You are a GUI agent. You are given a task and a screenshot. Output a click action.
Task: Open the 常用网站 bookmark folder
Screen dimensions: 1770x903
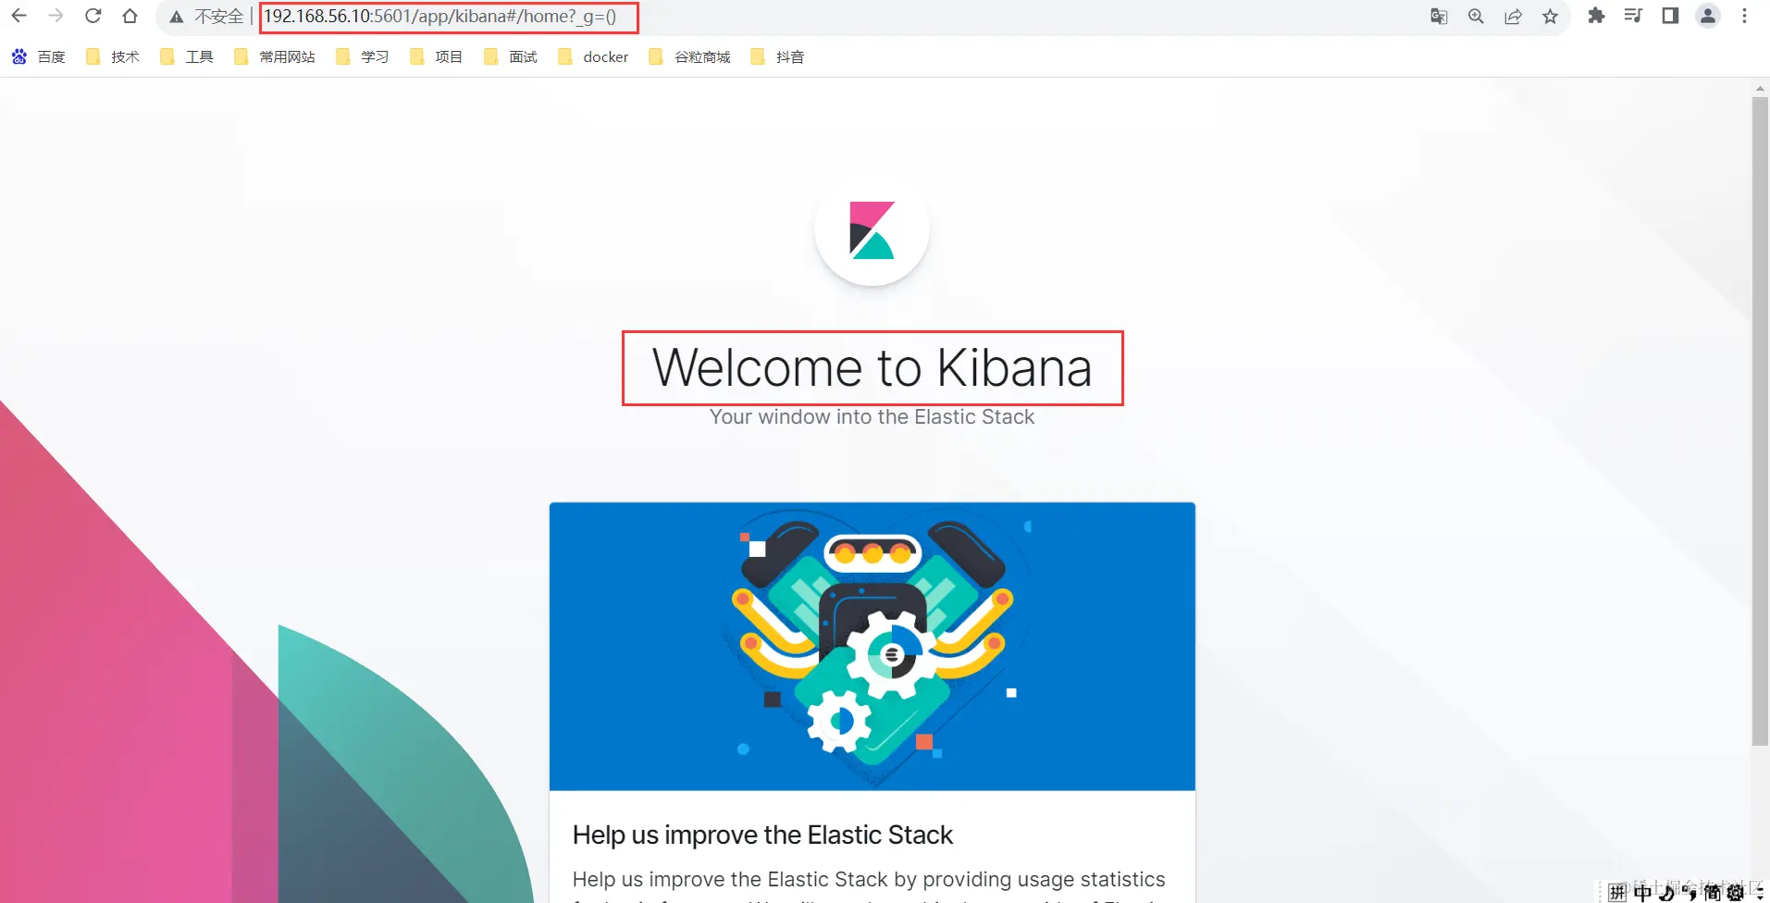tap(275, 57)
